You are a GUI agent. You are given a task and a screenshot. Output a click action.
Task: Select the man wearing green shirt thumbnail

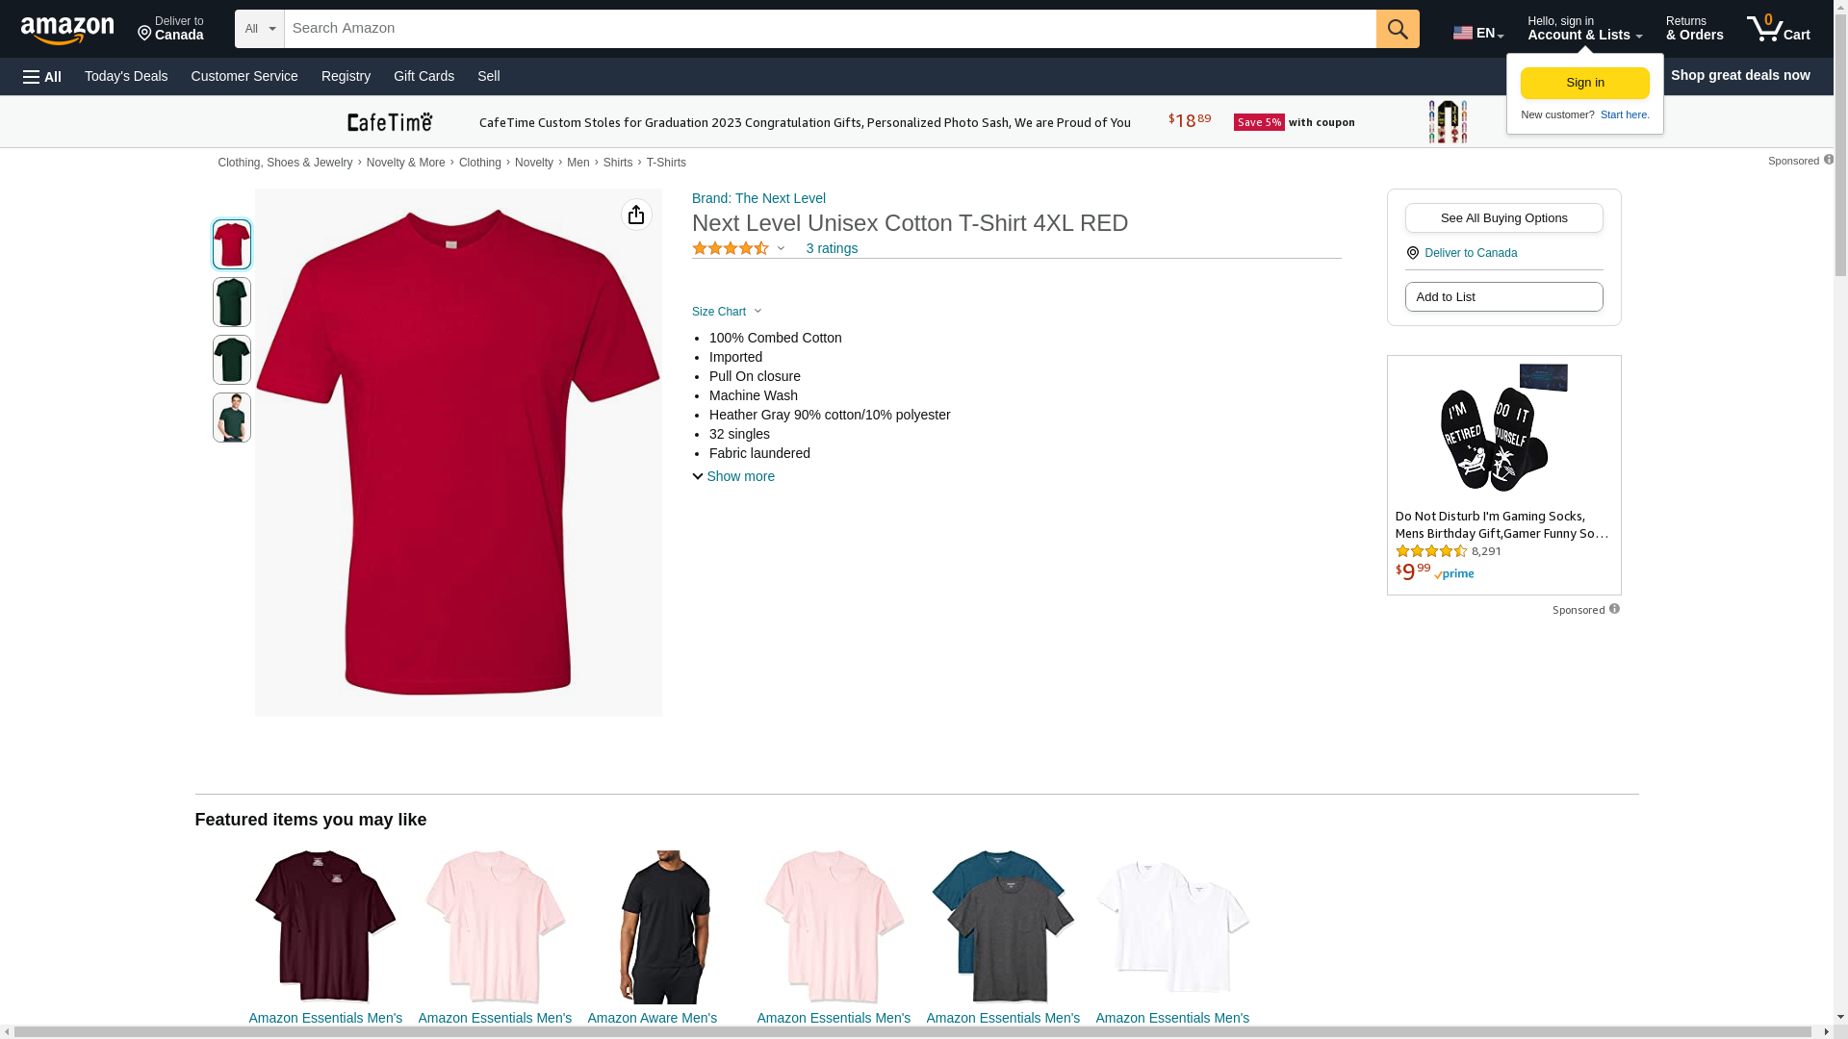click(232, 418)
